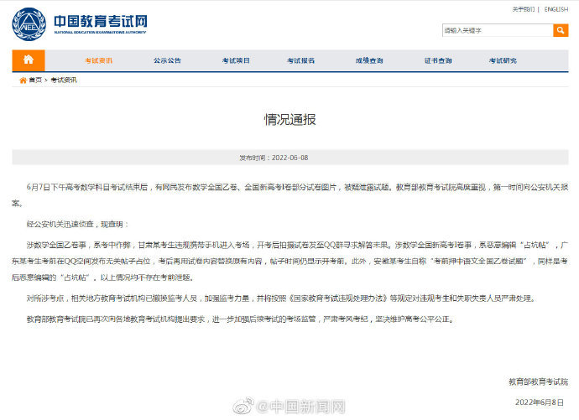
Task: Open the 考试项目 navigation tab
Action: coord(236,60)
